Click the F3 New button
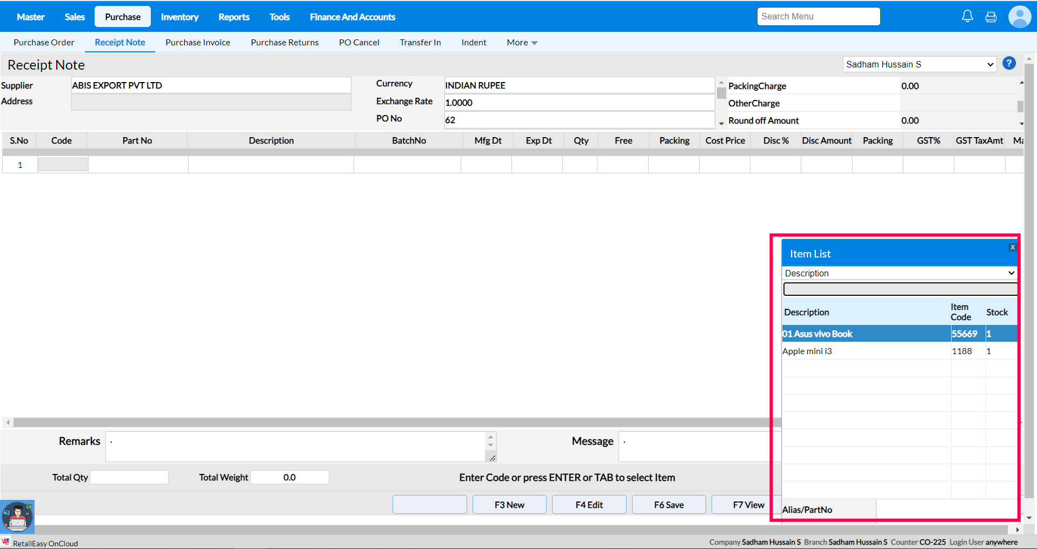This screenshot has height=549, width=1037. coord(509,505)
